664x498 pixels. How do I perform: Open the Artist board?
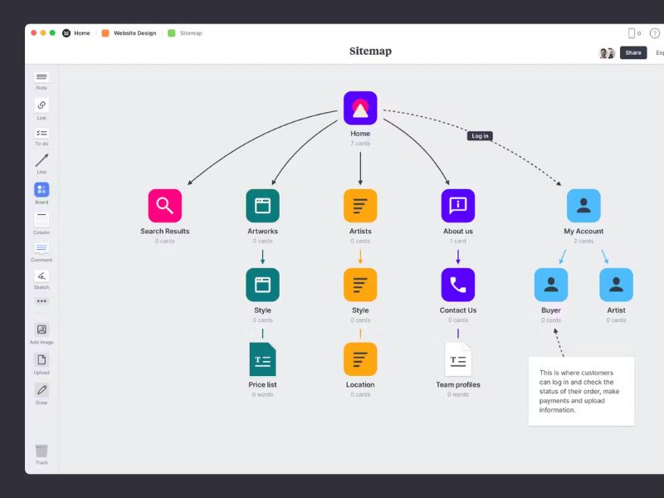coord(616,285)
